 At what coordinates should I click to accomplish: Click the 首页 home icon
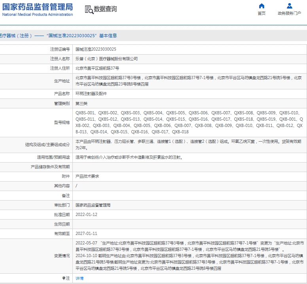262,6
